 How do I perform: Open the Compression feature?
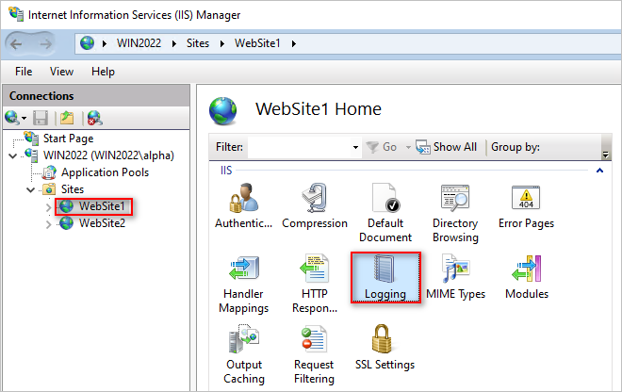(x=315, y=205)
